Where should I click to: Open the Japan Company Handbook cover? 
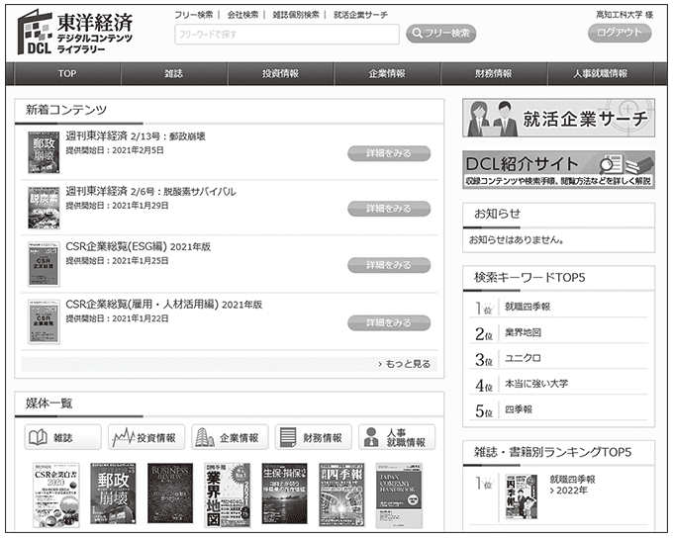click(x=399, y=495)
